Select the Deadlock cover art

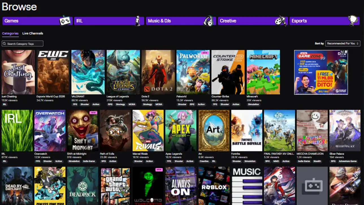[x=83, y=186]
